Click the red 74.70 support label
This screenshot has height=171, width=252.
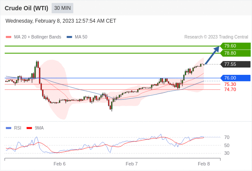pos(230,89)
